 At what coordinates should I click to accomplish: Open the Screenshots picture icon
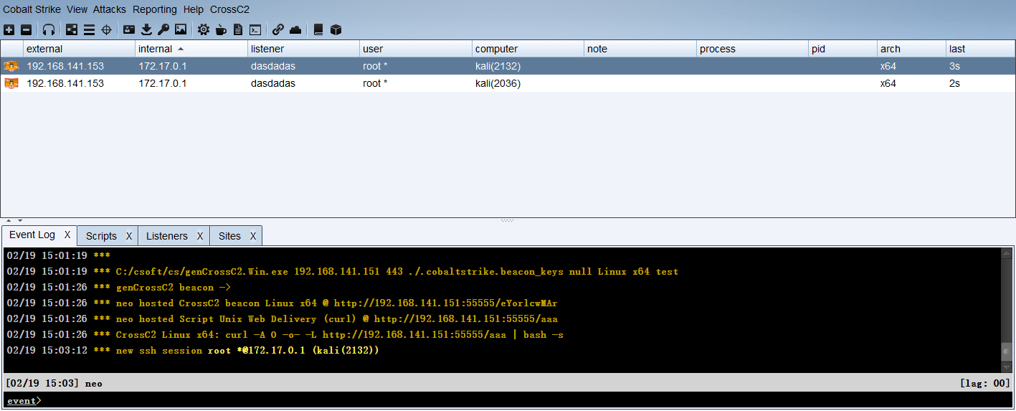point(181,29)
